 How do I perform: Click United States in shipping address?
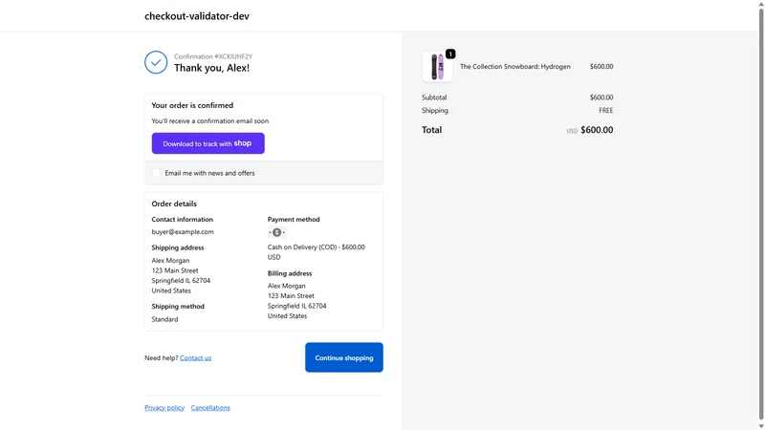click(171, 291)
